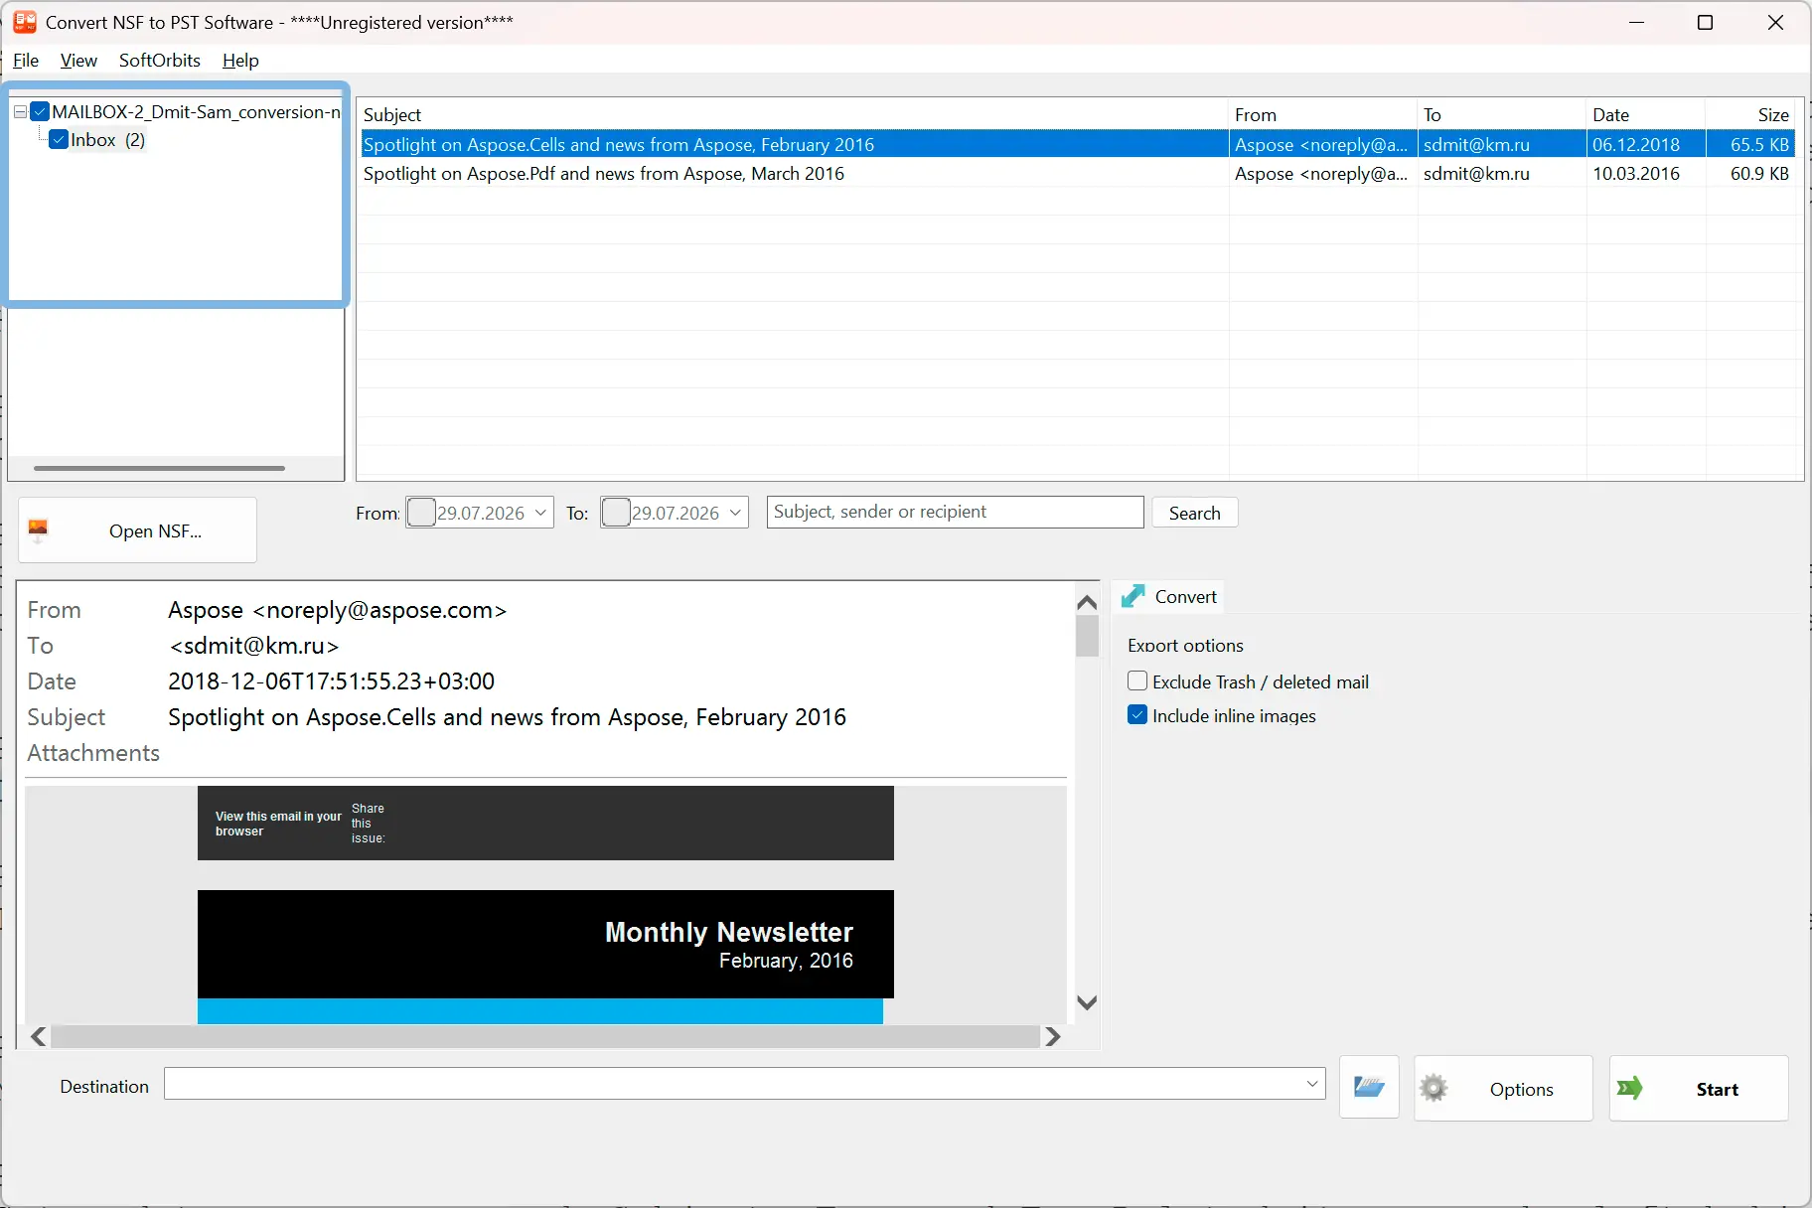The height and width of the screenshot is (1208, 1812).
Task: Click the preview vertical scrollbar thumb
Action: (x=1087, y=636)
